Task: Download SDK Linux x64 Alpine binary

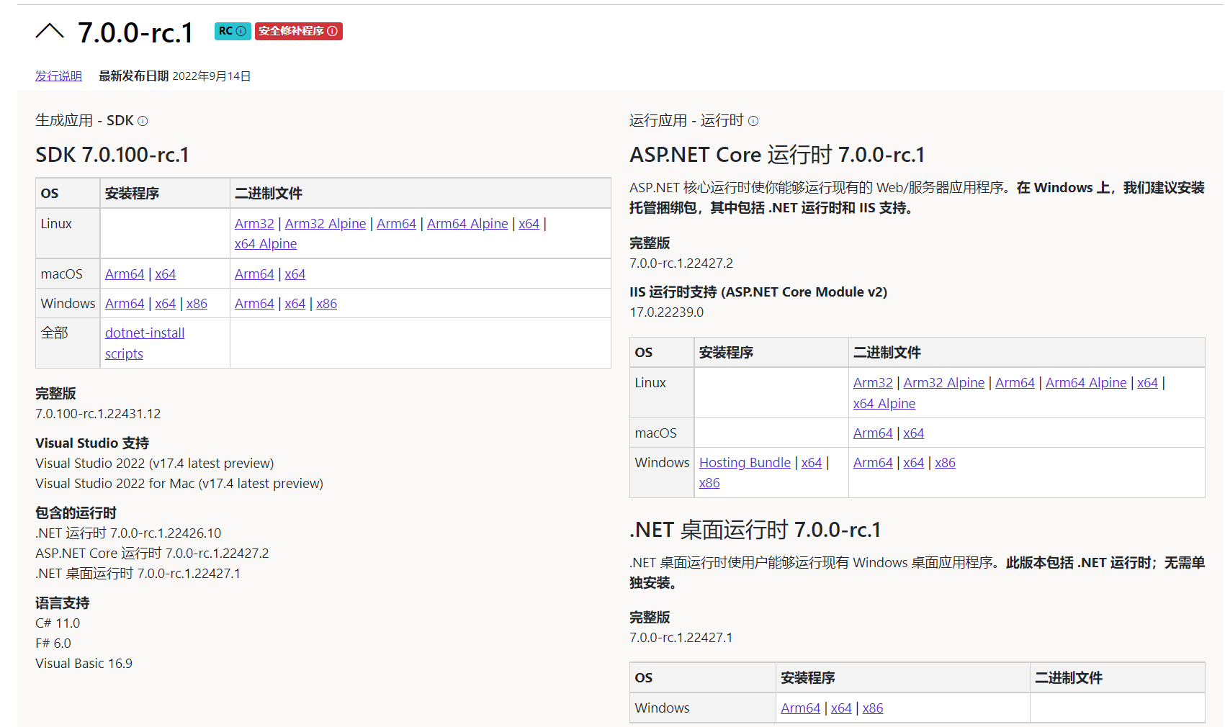Action: click(266, 243)
